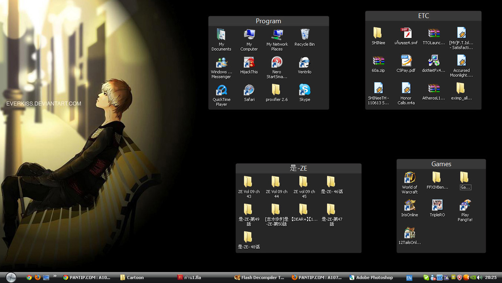This screenshot has width=502, height=283.
Task: Switch to PANTIP.COM : A10... Chrome taskbar button
Action: pyautogui.click(x=86, y=277)
